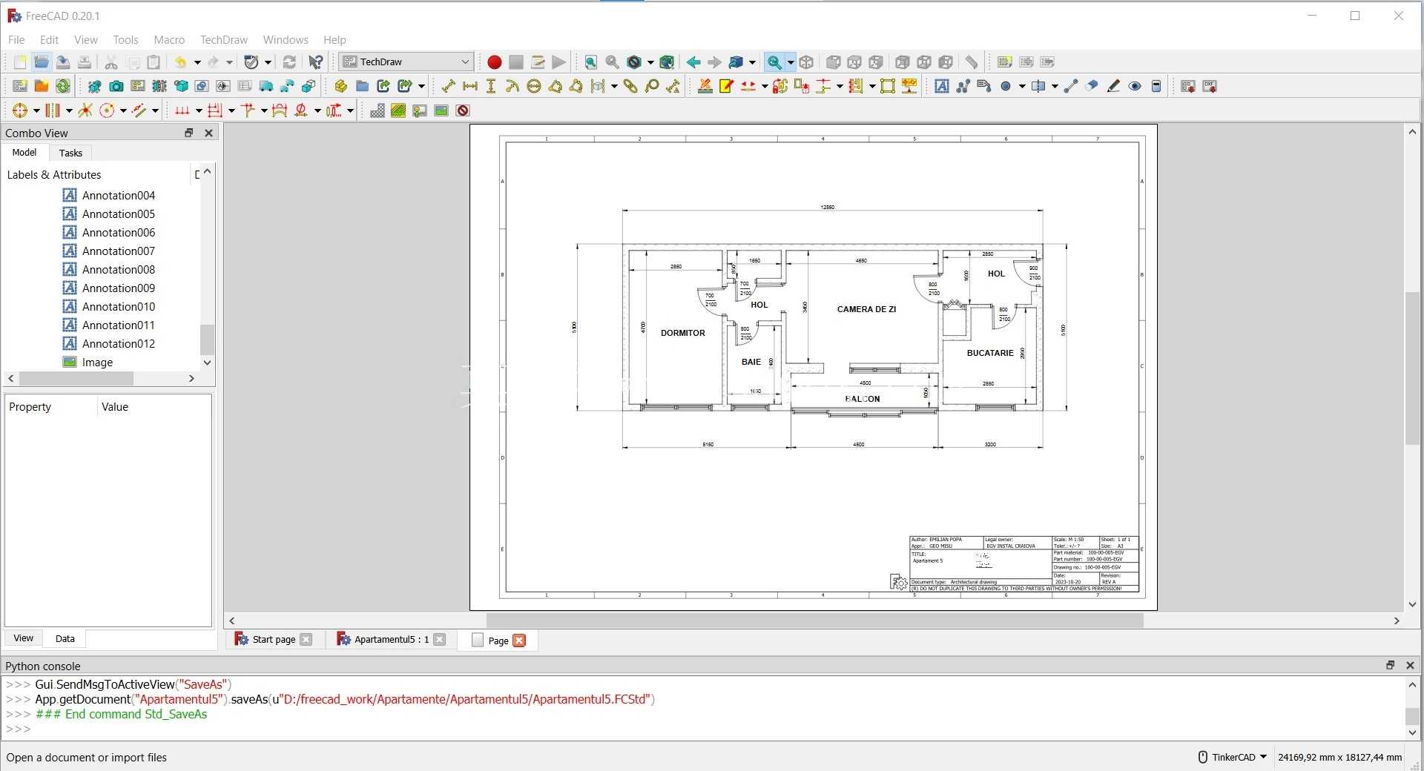Select the Diameter Dimension tool
This screenshot has width=1424, height=771.
[534, 86]
